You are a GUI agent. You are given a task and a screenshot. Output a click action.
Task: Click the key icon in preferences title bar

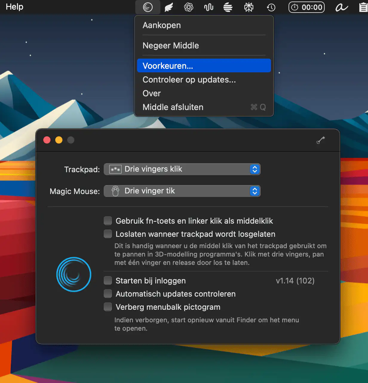click(321, 140)
